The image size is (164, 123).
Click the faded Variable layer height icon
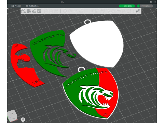56,11
